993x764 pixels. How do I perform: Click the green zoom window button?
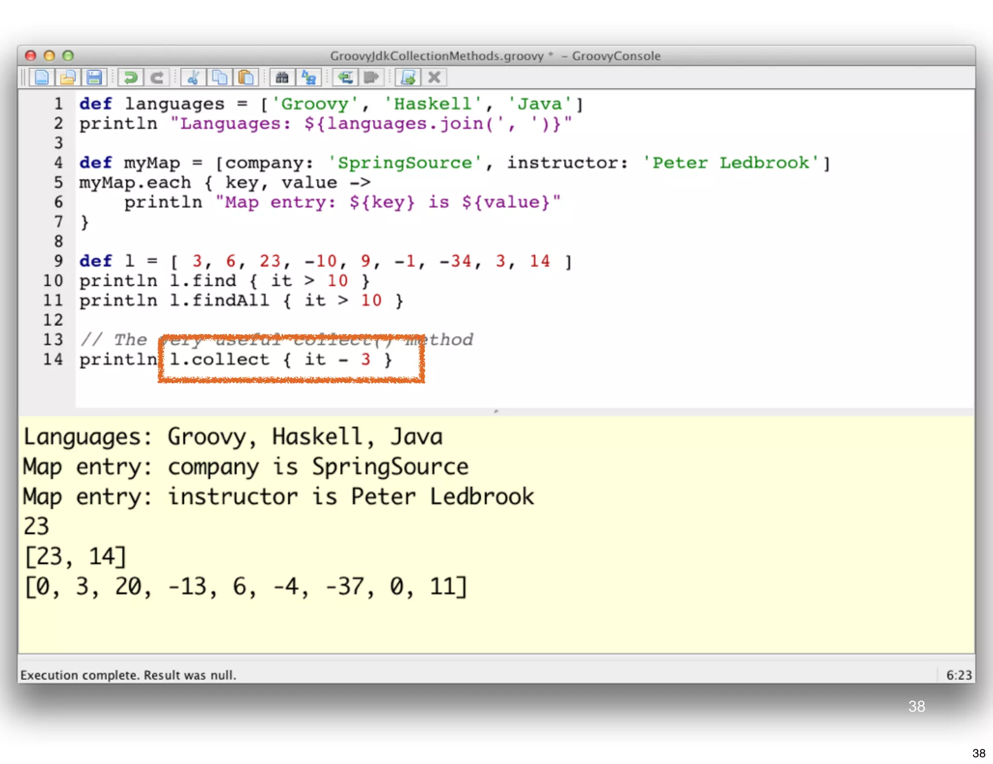pos(68,56)
